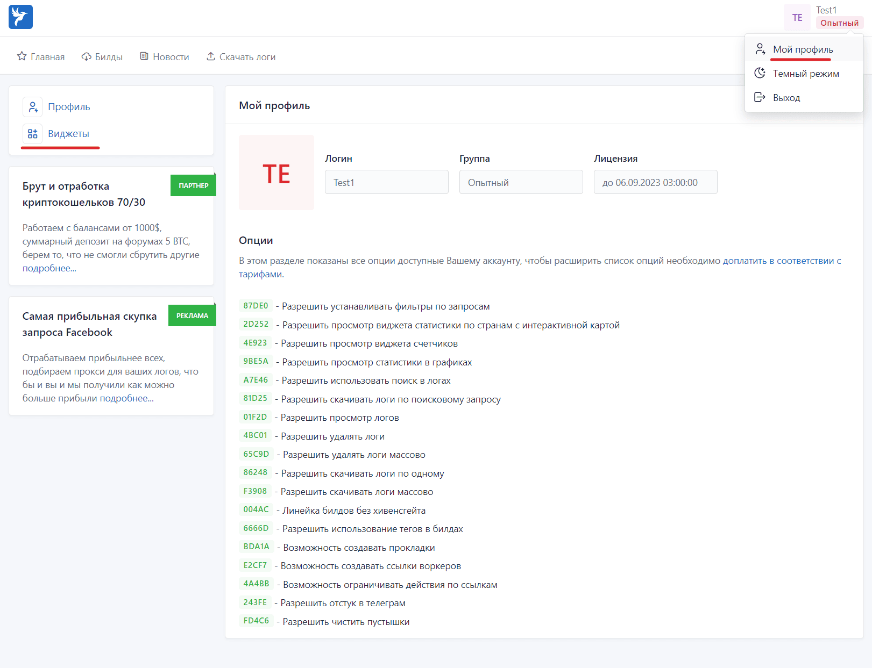
Task: Click the Группа field containing Опытный
Action: (521, 182)
